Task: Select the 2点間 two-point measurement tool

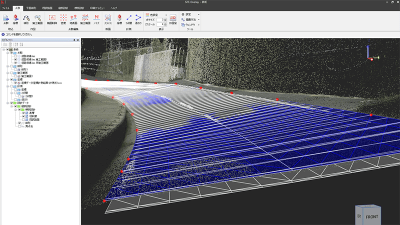Action: pos(129,19)
